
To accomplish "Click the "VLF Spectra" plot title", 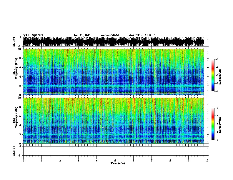I will pyautogui.click(x=33, y=35).
